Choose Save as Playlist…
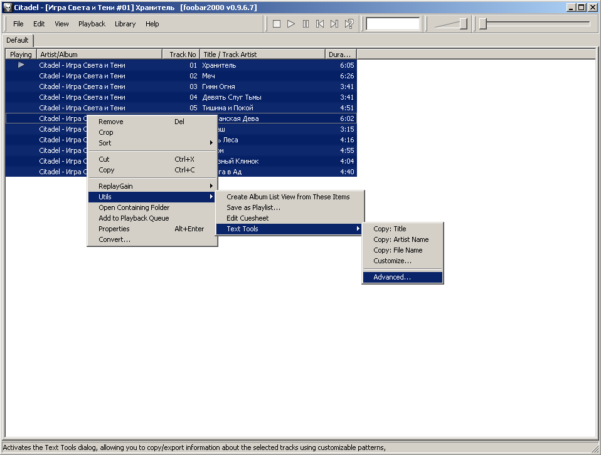Viewport: 601px width, 455px height. coord(289,207)
